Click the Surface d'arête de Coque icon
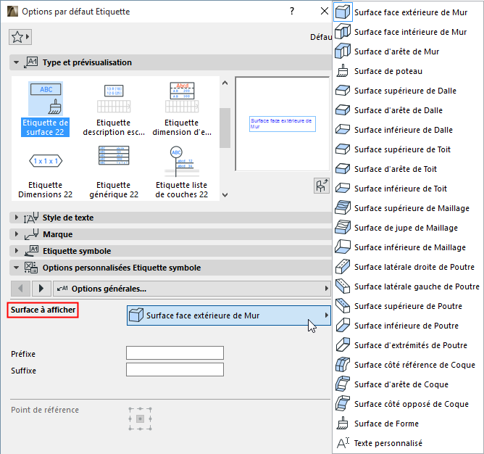Viewport: 484px width, 454px height. (x=342, y=384)
